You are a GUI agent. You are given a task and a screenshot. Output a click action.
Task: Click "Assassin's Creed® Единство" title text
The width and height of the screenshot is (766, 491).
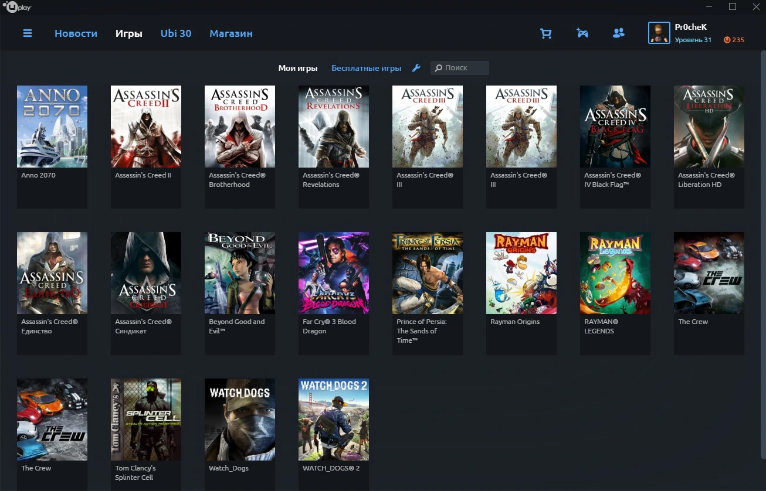click(50, 326)
